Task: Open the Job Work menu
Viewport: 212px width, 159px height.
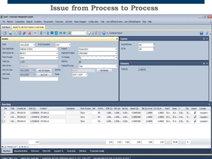Action: 69,22
